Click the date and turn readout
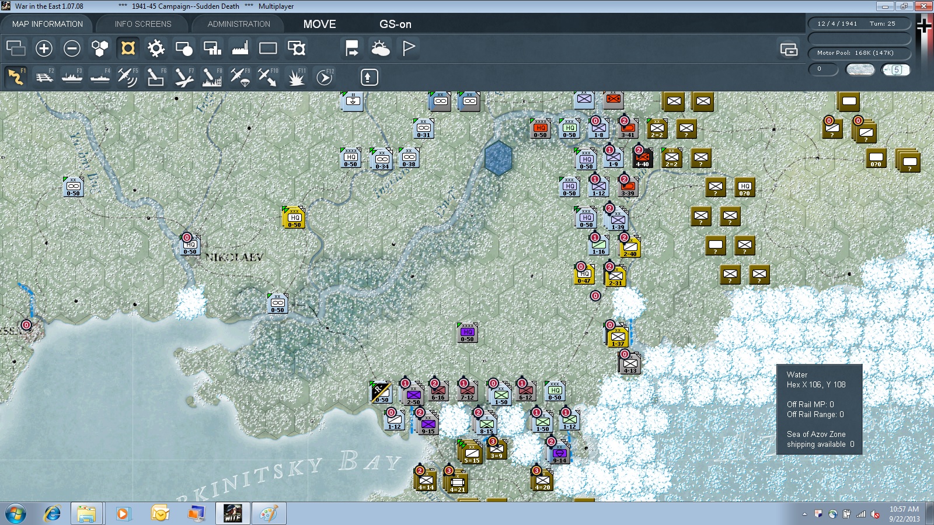The width and height of the screenshot is (934, 525). (859, 23)
